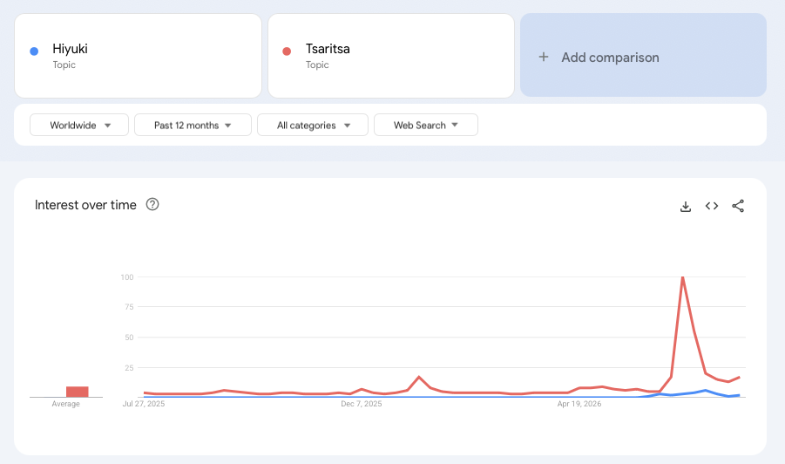Click the Apr 19, 2026 axis label
Viewport: 785px width, 464px height.
pos(579,404)
